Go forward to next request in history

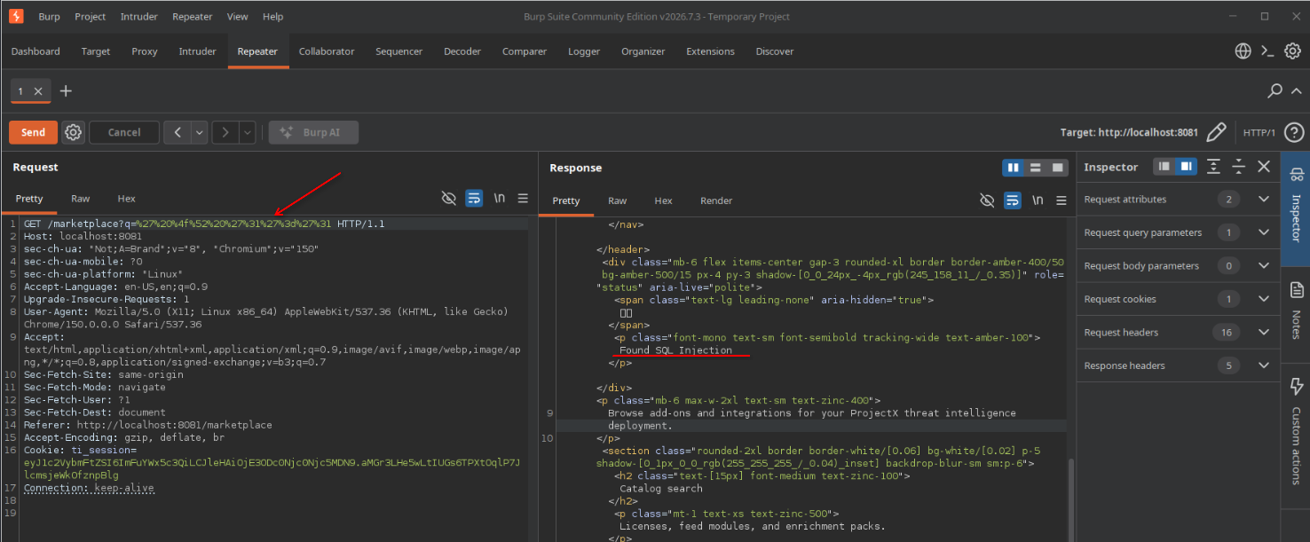click(x=225, y=132)
